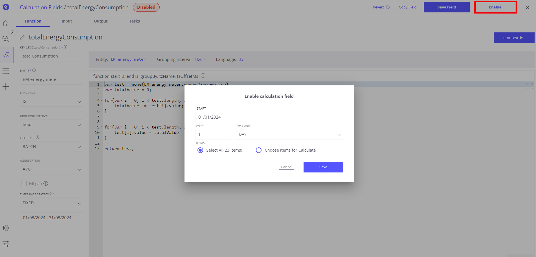Switch to the Input tab
This screenshot has width=536, height=257.
67,21
